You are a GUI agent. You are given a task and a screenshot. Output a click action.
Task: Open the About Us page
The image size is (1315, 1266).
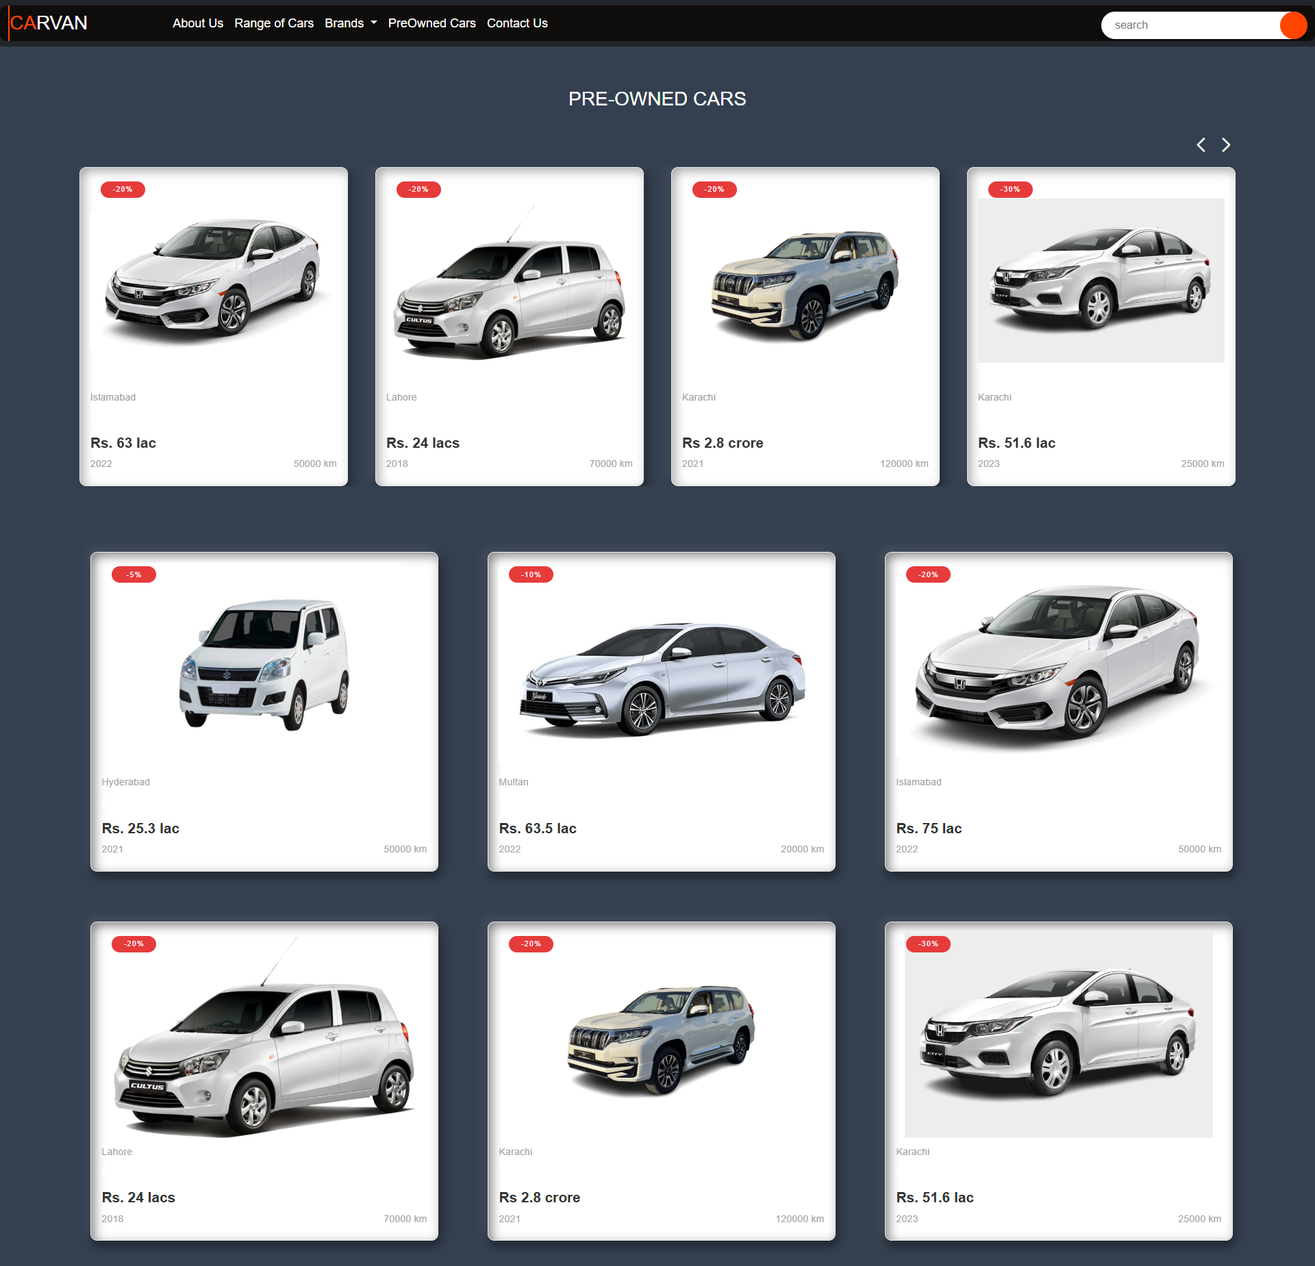[198, 23]
